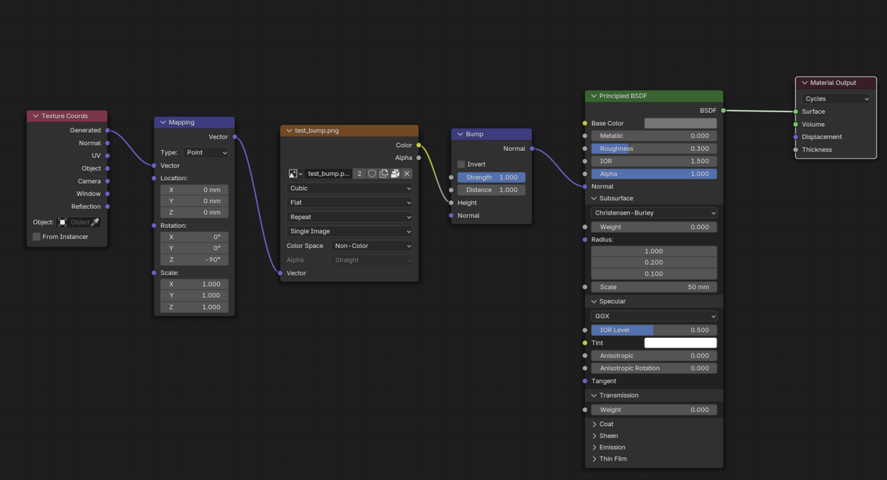Open the image browse icon in test_bump.png node
887x480 pixels.
pyautogui.click(x=295, y=174)
